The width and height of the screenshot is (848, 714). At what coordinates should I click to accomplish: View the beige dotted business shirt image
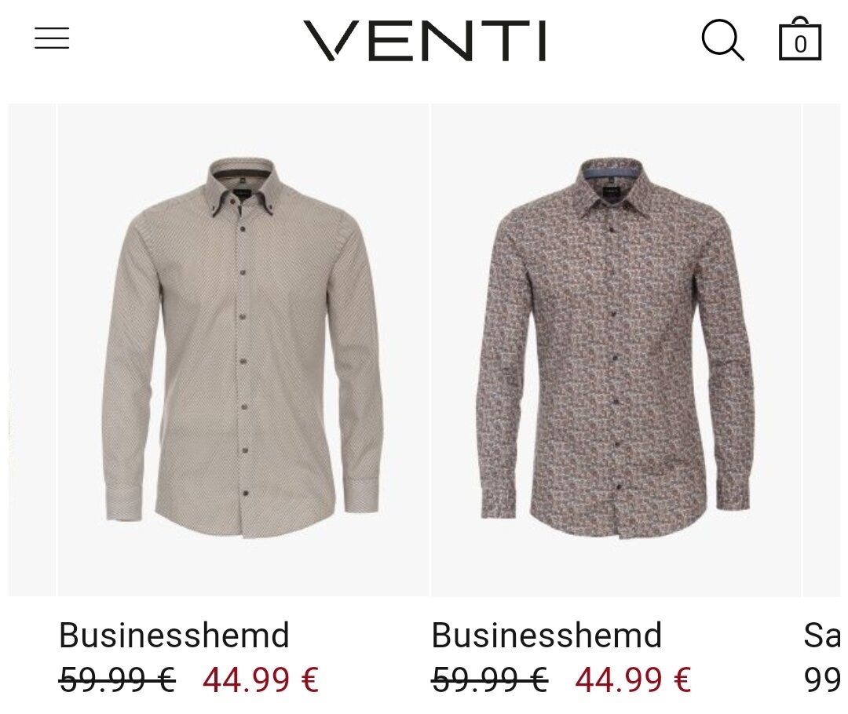click(243, 350)
